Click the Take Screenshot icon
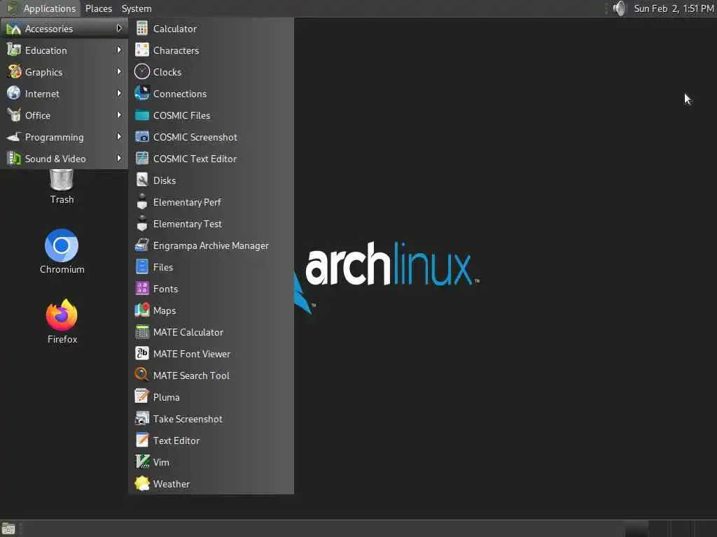717x537 pixels. [141, 418]
